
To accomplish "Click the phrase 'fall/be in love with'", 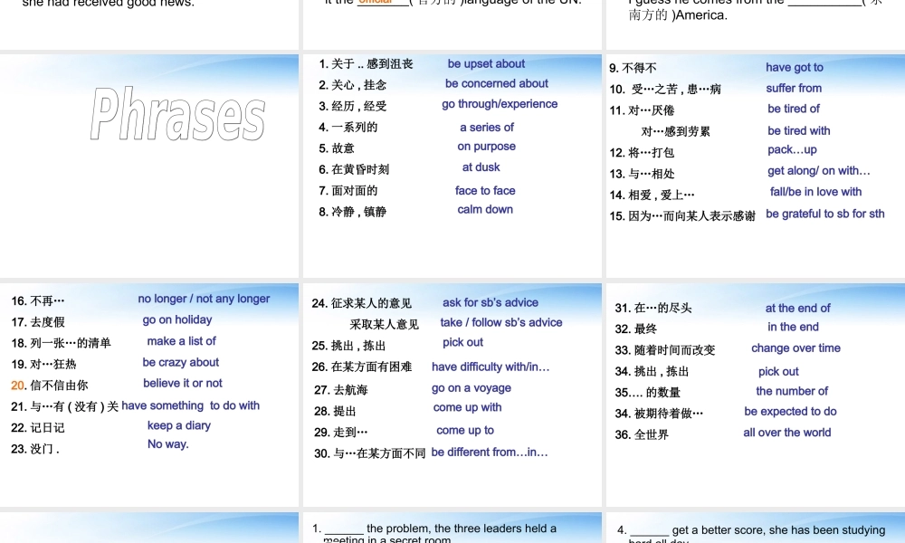I will pos(815,192).
